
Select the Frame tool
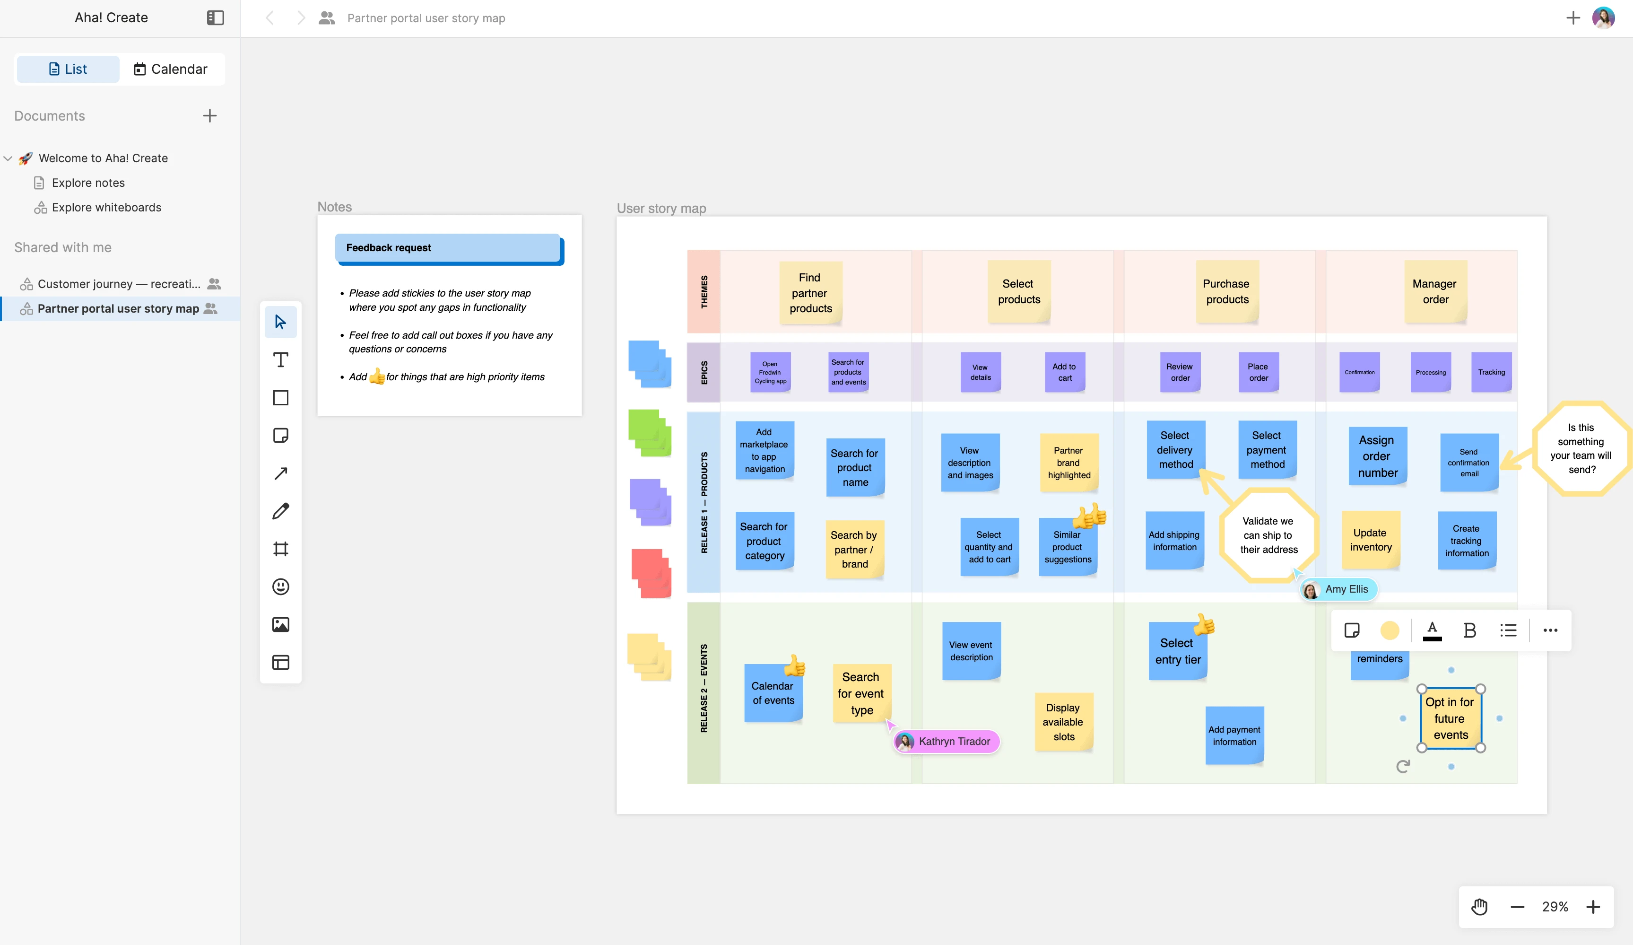pyautogui.click(x=280, y=549)
